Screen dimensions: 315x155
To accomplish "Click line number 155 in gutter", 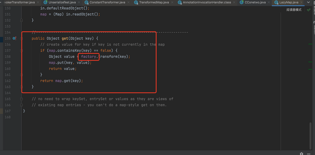I will (x=8, y=39).
